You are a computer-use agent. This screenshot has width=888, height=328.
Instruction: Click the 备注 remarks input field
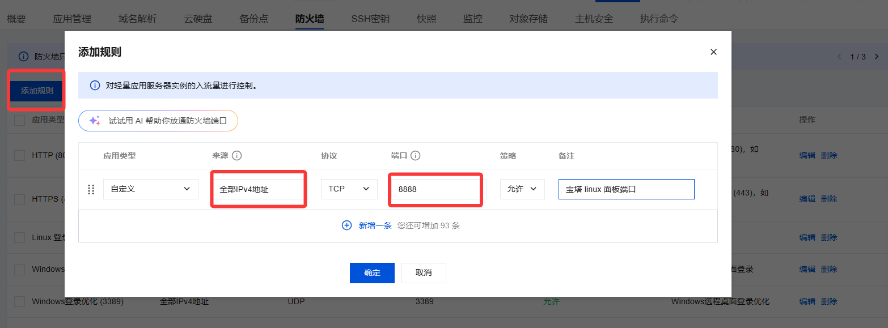[626, 189]
